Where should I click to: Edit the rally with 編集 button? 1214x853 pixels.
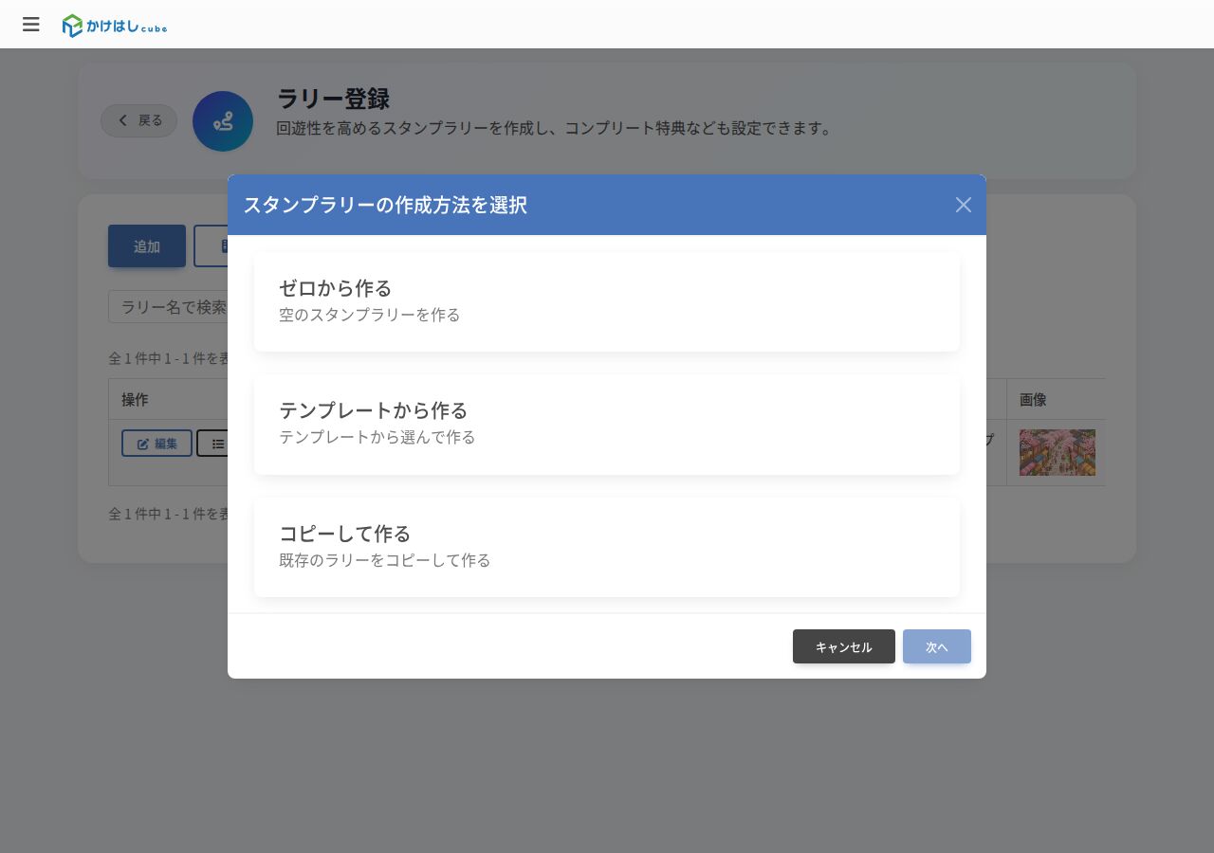[x=156, y=444]
